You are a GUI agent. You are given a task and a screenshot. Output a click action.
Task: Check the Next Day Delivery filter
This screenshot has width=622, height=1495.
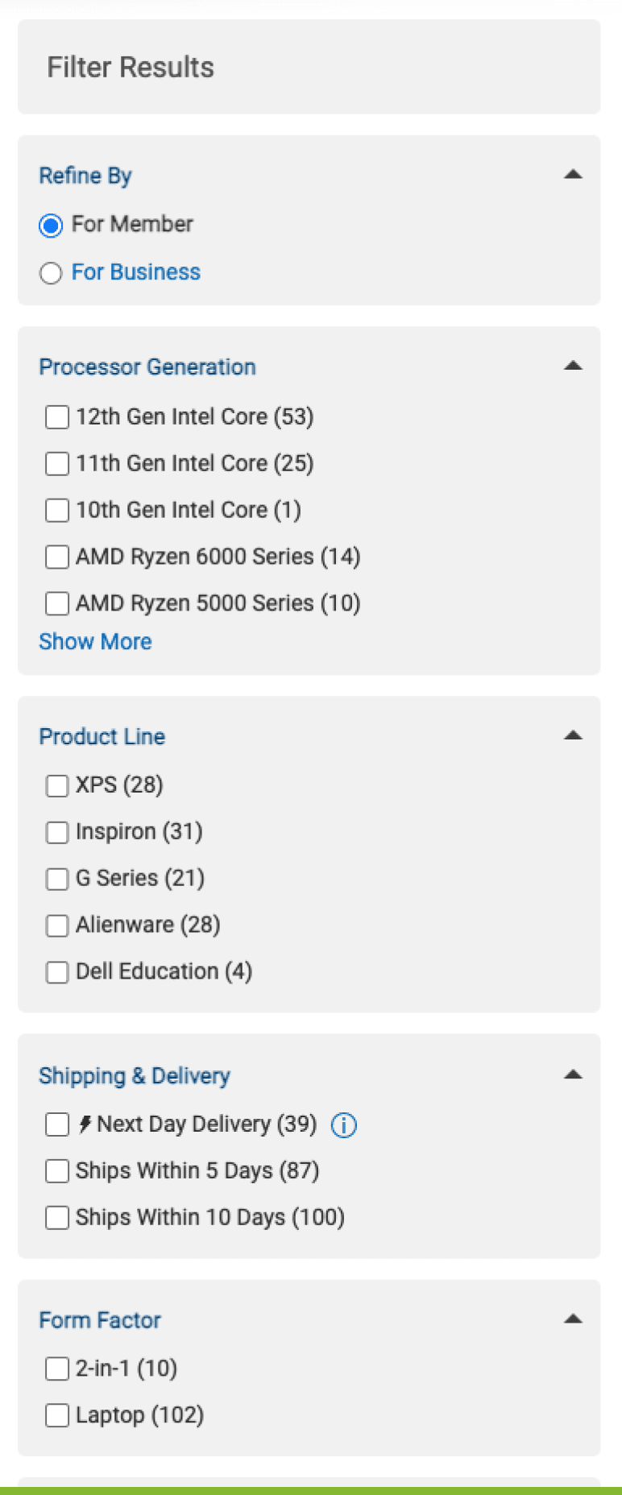click(x=57, y=1124)
